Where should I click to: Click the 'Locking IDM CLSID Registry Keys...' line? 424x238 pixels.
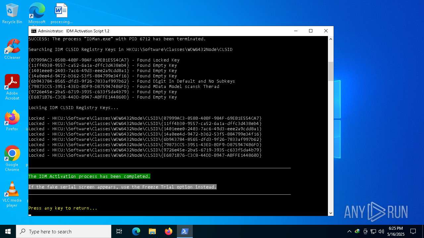tap(74, 108)
